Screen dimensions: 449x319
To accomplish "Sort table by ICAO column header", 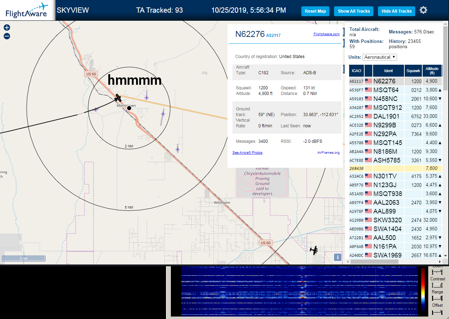I will [x=357, y=71].
